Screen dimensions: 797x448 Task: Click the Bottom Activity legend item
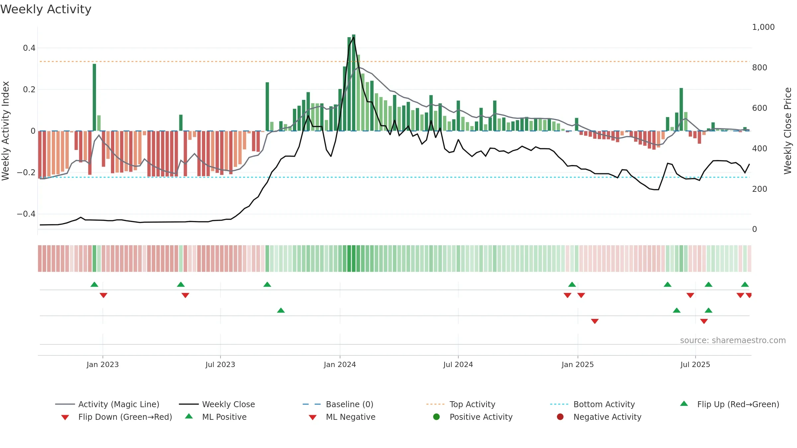592,404
